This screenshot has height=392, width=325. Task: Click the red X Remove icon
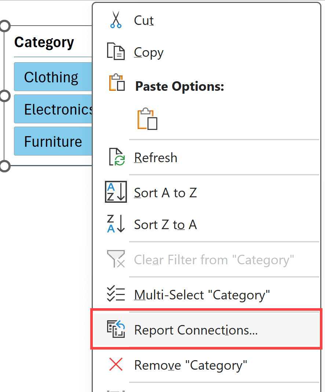coord(116,365)
